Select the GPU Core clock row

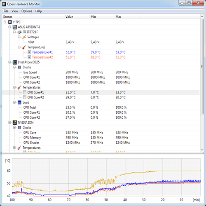click(101, 133)
